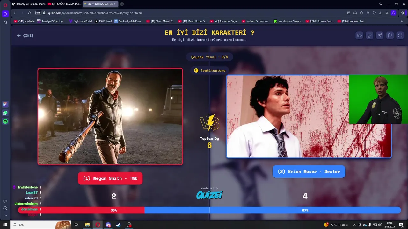408x229 pixels.
Task: Open the purple profile account icon
Action: (393, 13)
